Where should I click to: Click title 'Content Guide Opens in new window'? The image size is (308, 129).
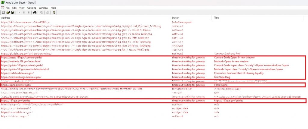234,58
